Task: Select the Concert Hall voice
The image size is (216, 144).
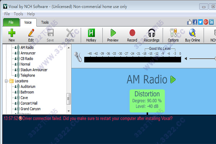Action: (29, 103)
